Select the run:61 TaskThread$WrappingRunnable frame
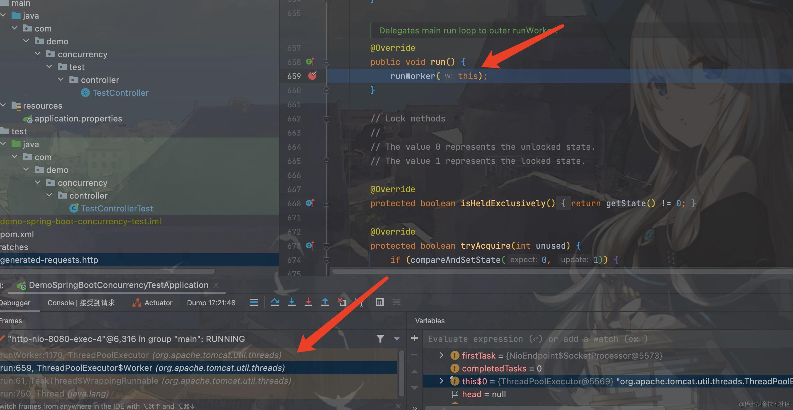 198,381
